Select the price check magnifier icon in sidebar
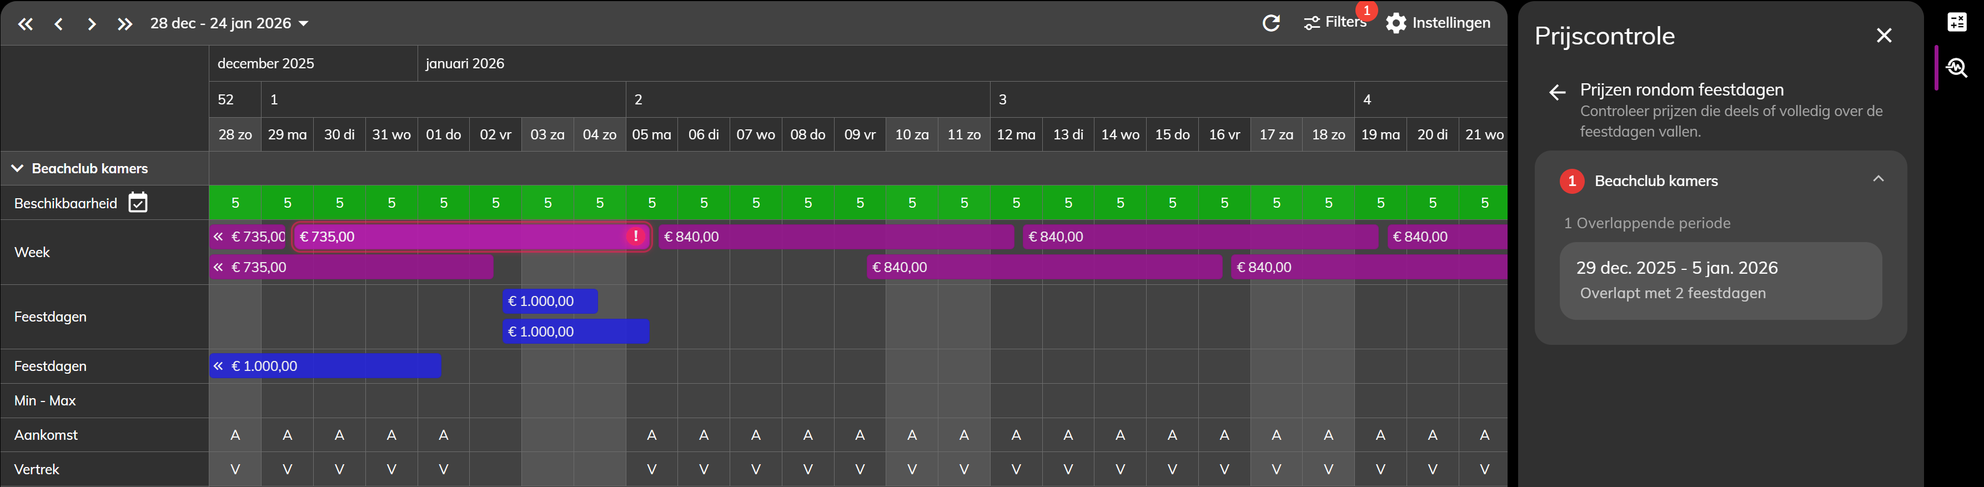 (1957, 68)
